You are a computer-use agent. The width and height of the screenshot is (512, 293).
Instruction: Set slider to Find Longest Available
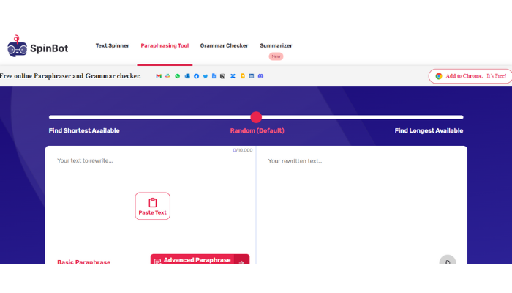429,130
